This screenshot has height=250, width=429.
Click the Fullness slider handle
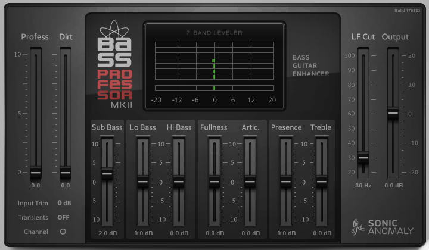tap(214, 182)
